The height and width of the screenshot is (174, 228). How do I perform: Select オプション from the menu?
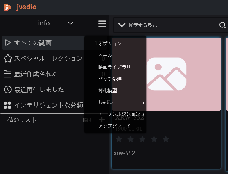tap(115, 44)
